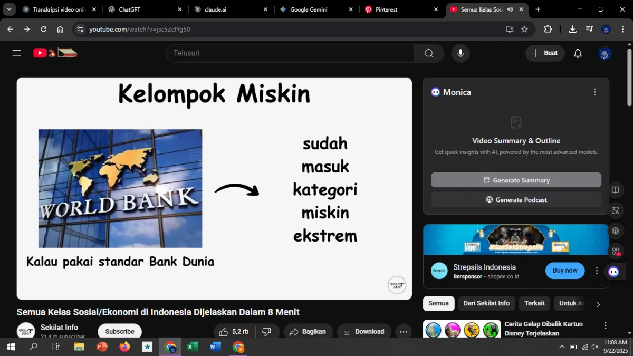Start voice search with the microphone

461,53
